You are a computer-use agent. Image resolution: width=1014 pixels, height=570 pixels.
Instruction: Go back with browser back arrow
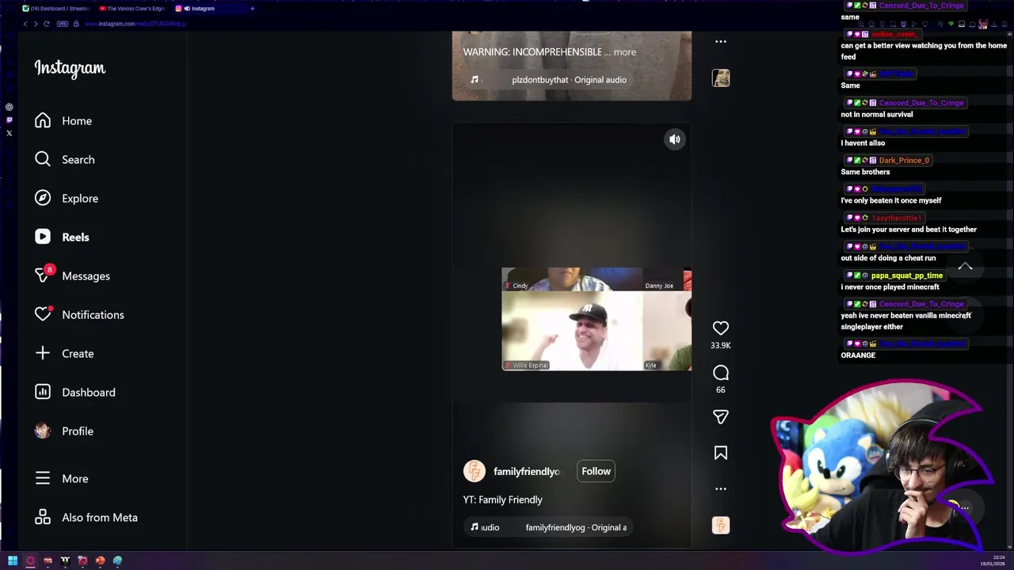click(25, 24)
